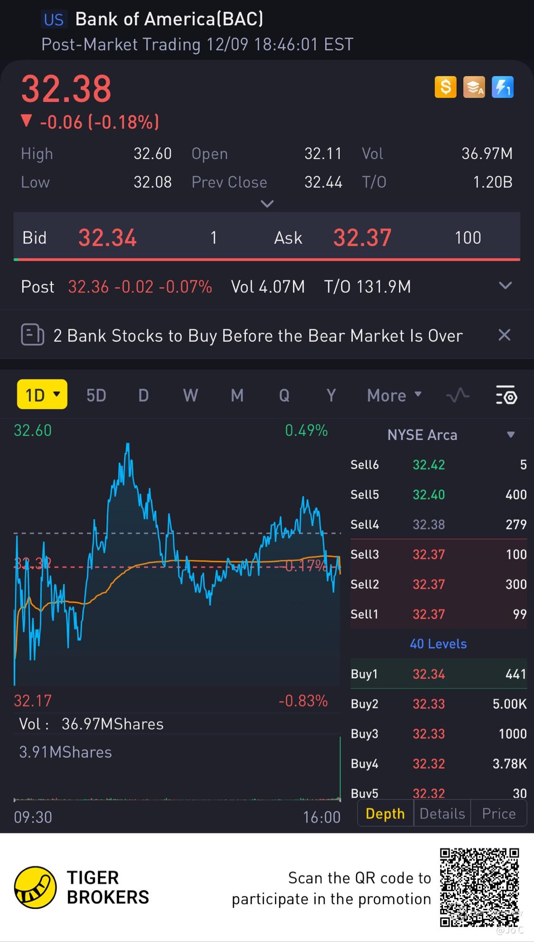The width and height of the screenshot is (534, 942).
Task: Tap the Low 32.08 value
Action: [x=152, y=182]
